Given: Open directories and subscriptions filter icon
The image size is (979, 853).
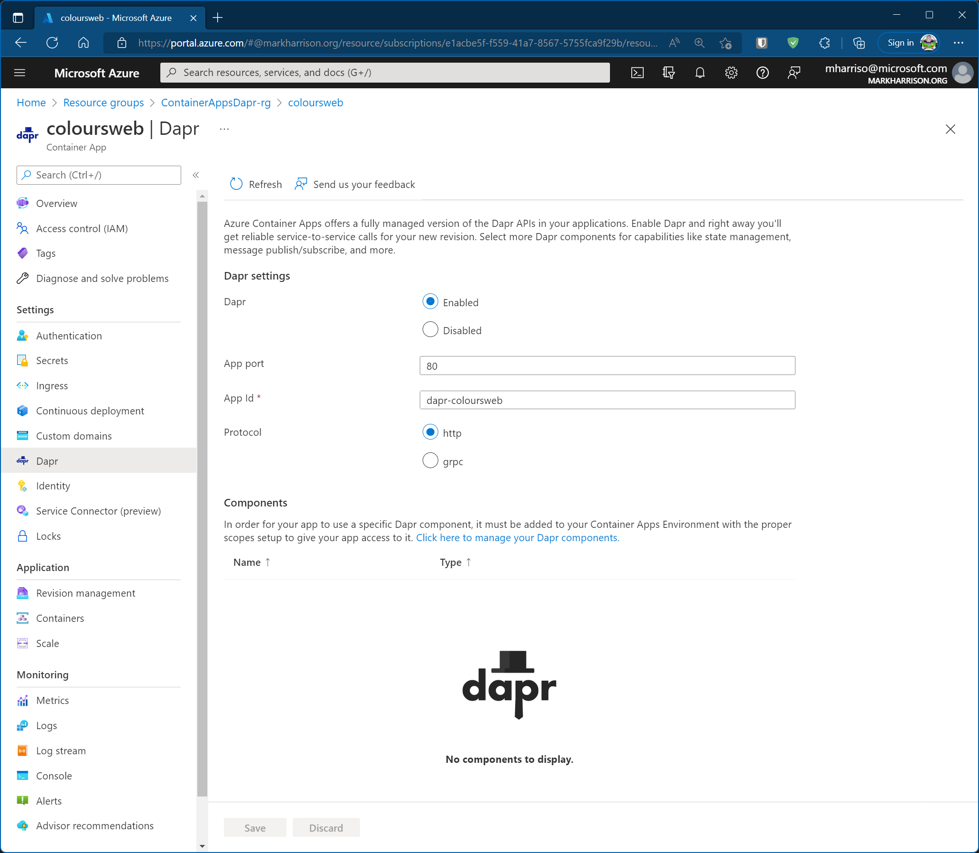Looking at the screenshot, I should pyautogui.click(x=668, y=72).
